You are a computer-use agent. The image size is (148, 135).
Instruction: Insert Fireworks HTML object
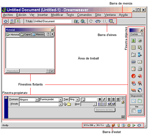[x=140, y=69]
